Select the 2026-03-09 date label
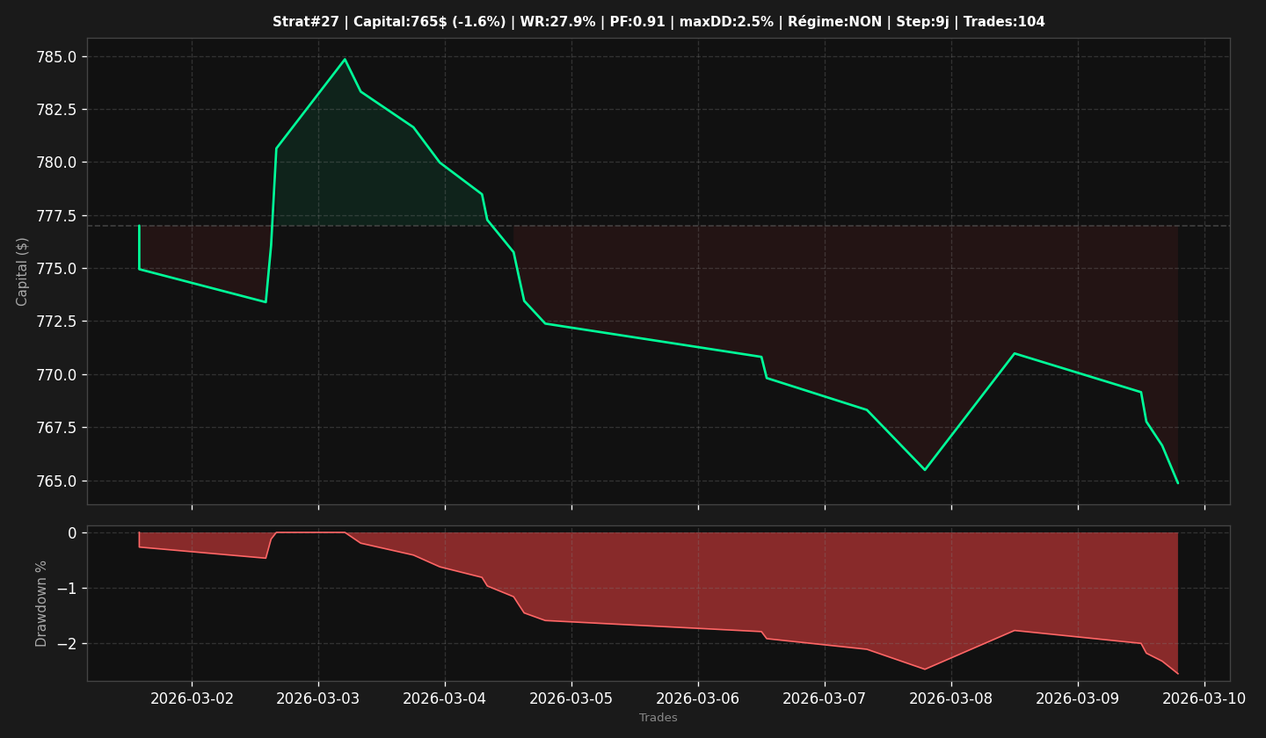 (1078, 698)
